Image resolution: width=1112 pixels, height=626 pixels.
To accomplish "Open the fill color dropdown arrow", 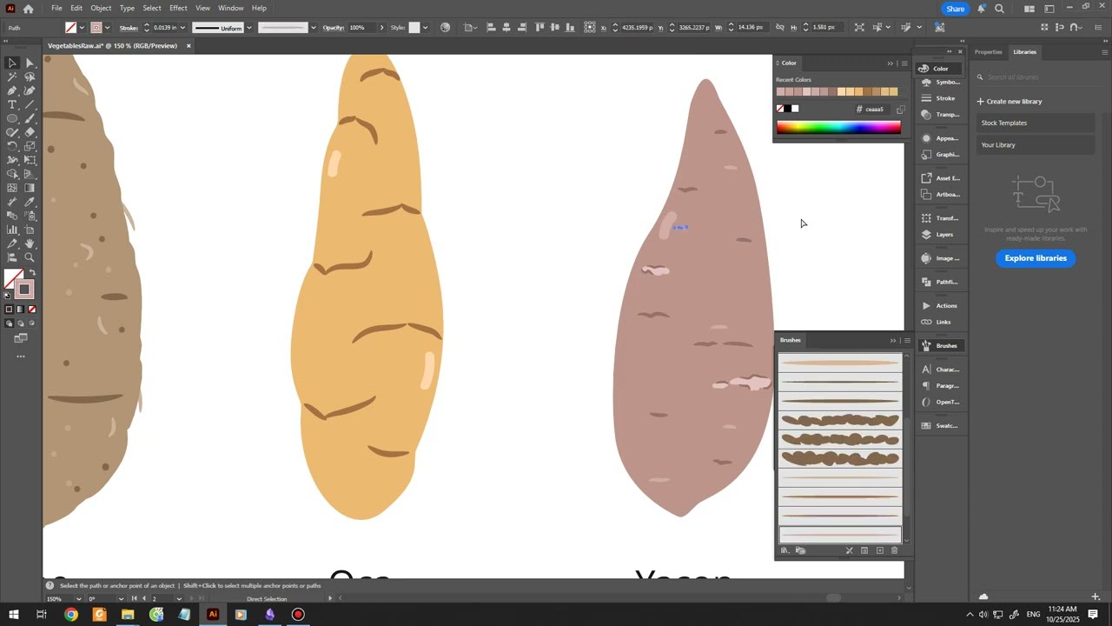I will (x=82, y=28).
